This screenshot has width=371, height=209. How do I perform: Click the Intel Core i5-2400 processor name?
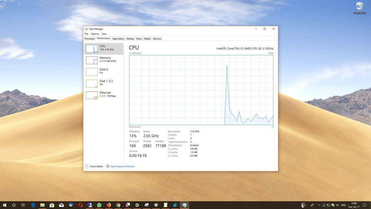click(245, 49)
